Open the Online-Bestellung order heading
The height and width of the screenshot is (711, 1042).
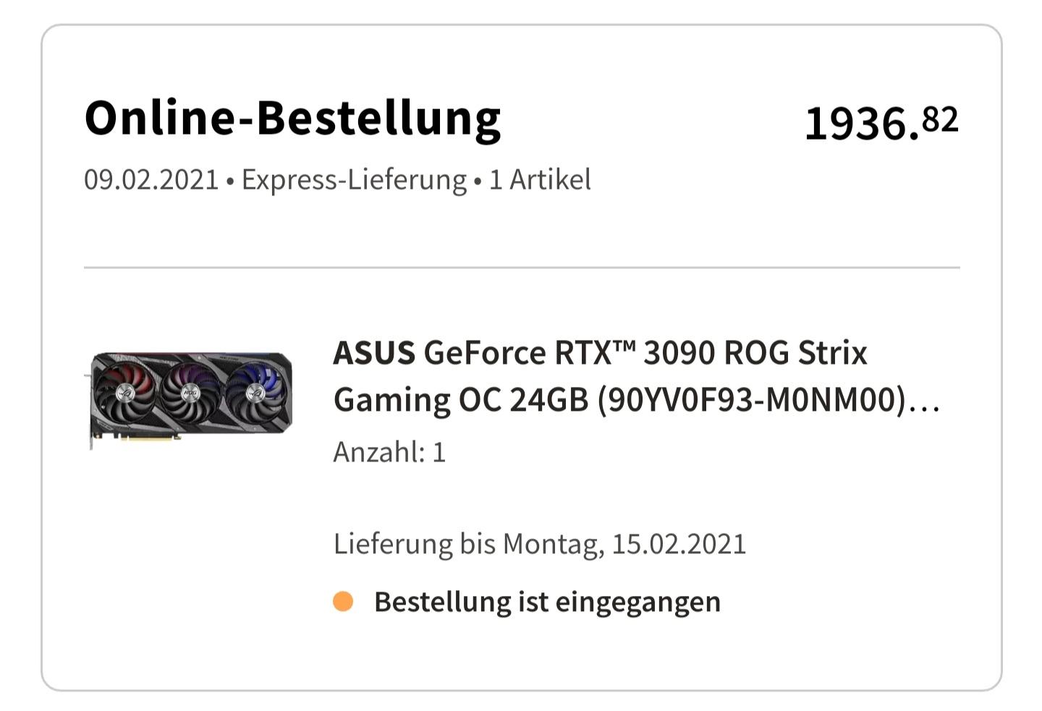pos(292,118)
